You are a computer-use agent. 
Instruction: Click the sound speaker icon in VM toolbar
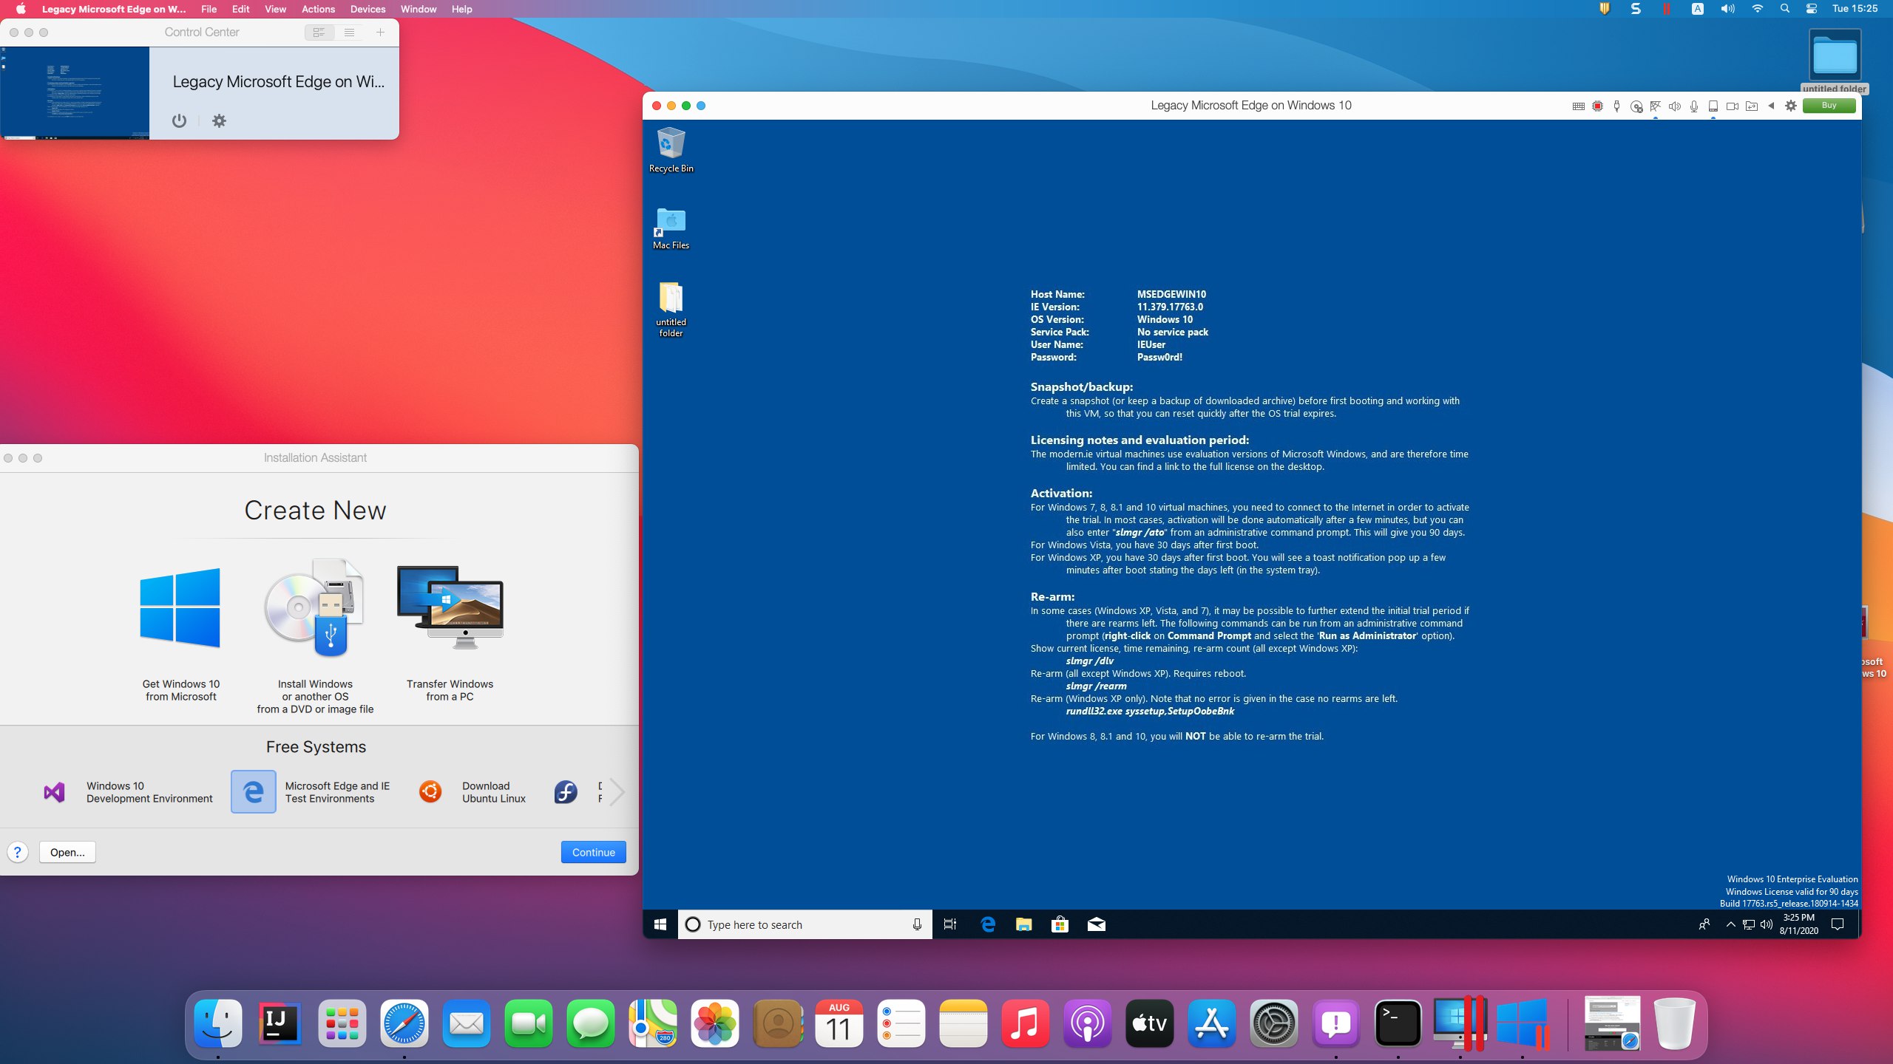point(1675,106)
